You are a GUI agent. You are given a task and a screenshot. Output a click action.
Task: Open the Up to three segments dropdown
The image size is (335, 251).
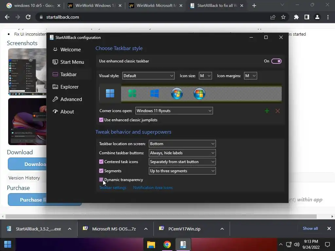pos(182,171)
